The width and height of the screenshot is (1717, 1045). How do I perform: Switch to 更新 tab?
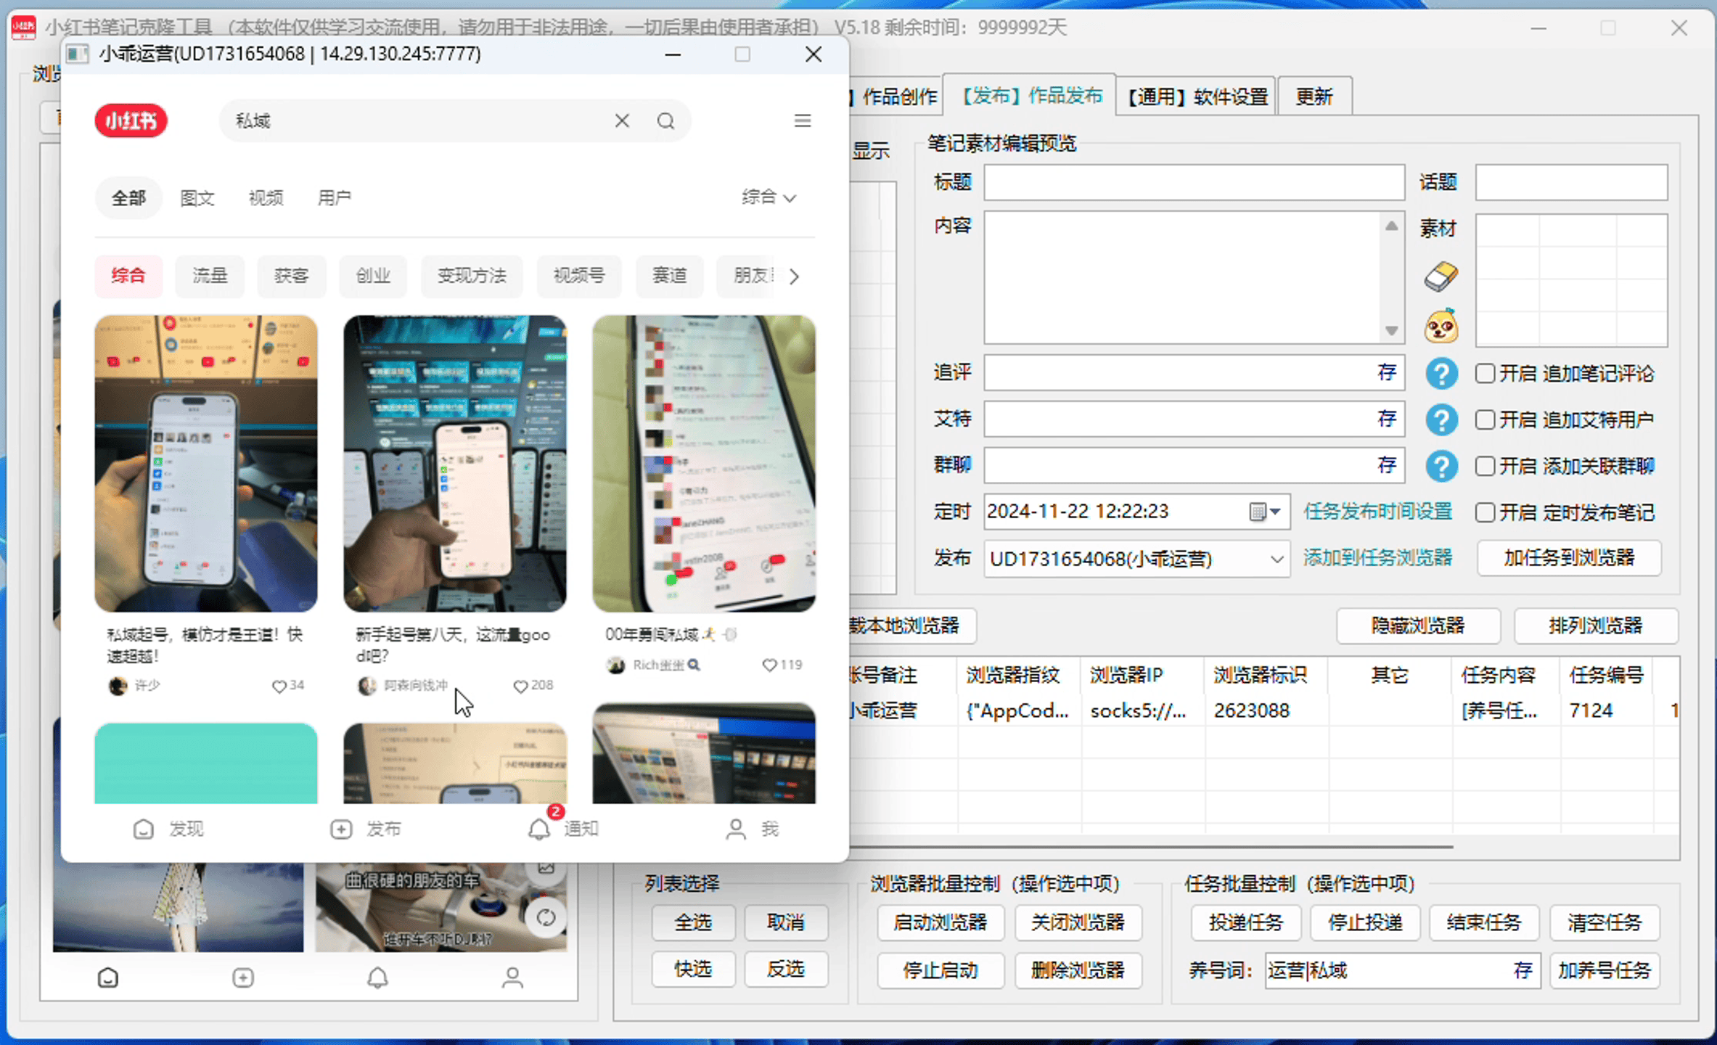tap(1314, 97)
